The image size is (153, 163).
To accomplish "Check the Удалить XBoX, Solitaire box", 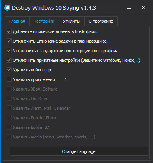I will click(x=9, y=89).
